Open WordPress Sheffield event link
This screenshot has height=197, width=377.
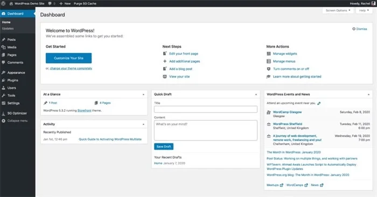[x=288, y=124]
